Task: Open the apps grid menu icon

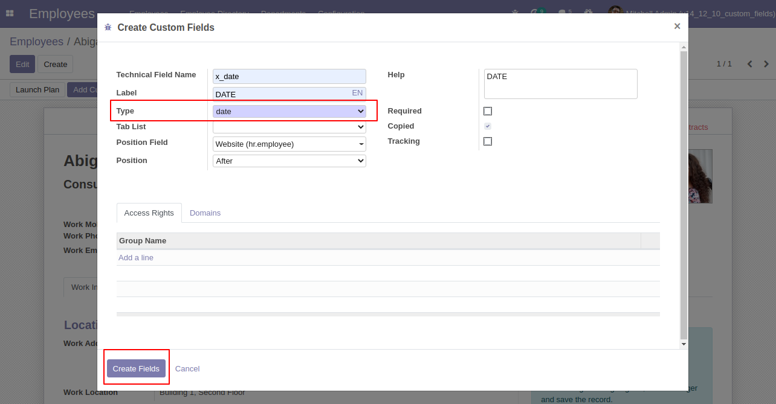Action: [10, 13]
